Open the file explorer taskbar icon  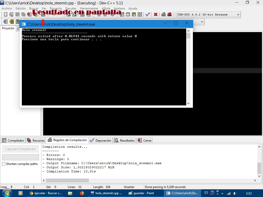pyautogui.click(x=70, y=193)
